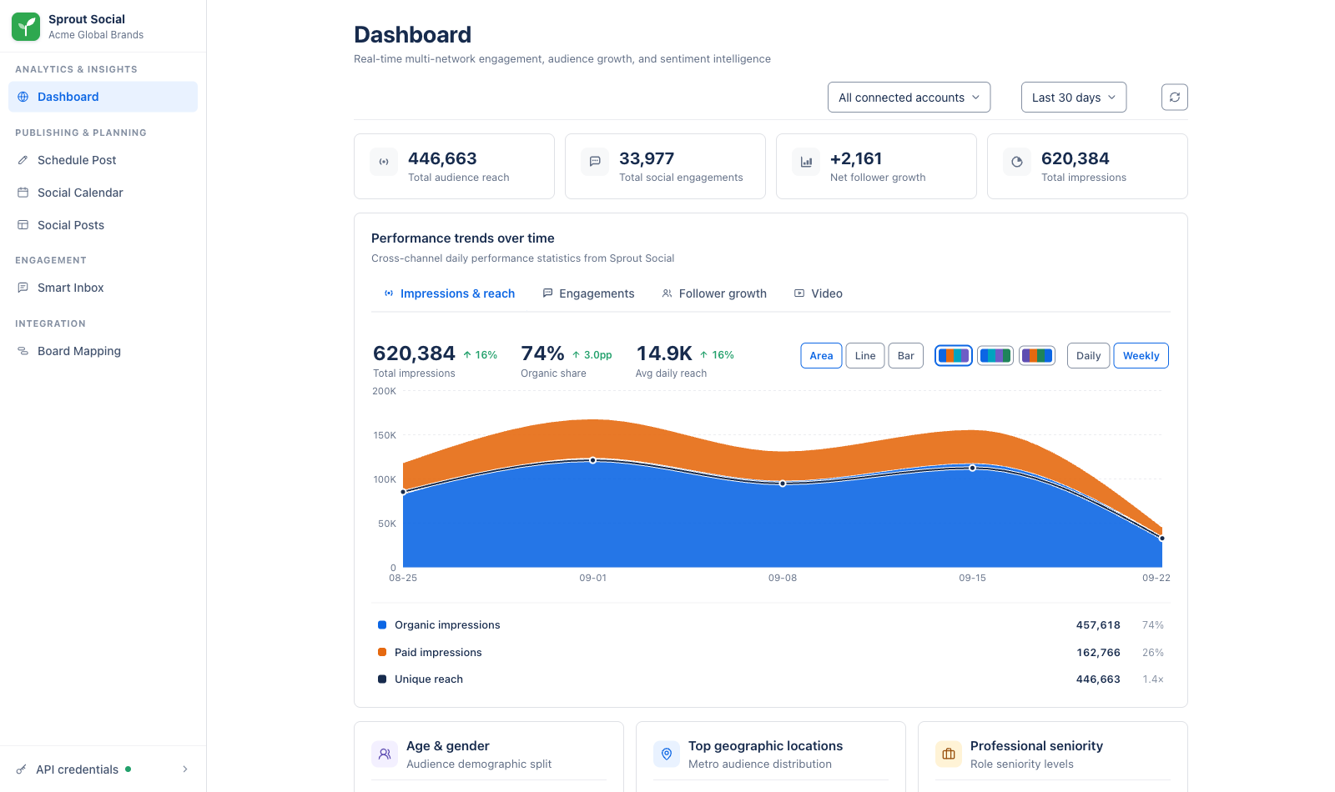The height and width of the screenshot is (792, 1335).
Task: Toggle Organic impressions legend item
Action: point(771,625)
